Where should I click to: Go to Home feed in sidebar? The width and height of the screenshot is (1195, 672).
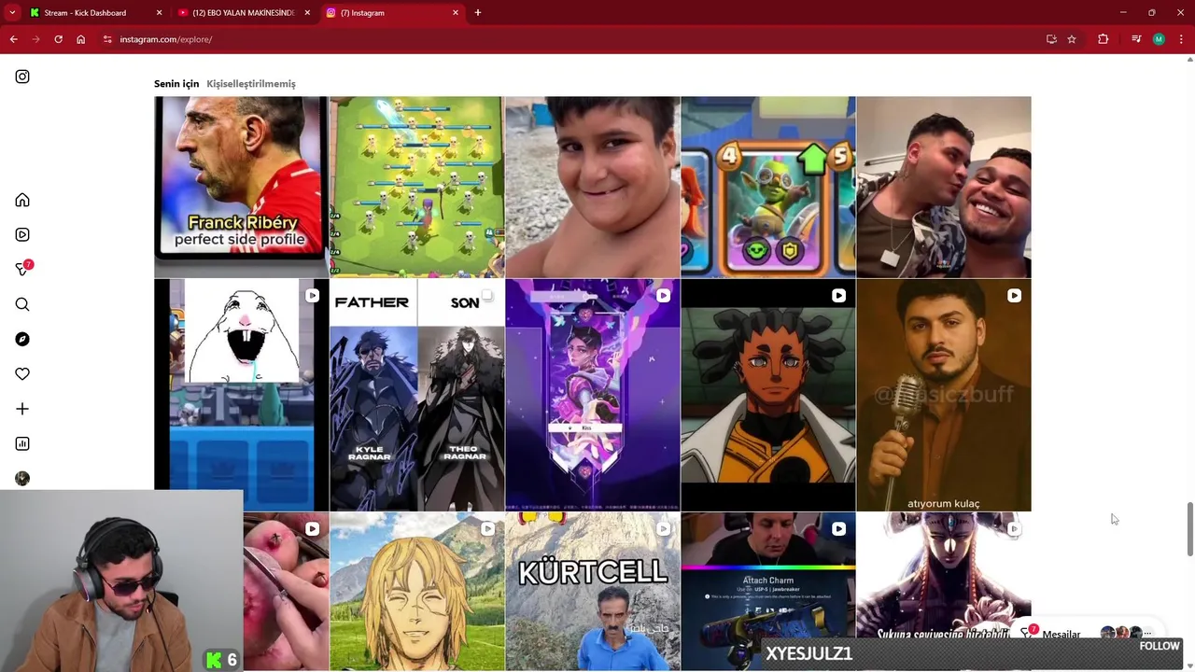[22, 200]
